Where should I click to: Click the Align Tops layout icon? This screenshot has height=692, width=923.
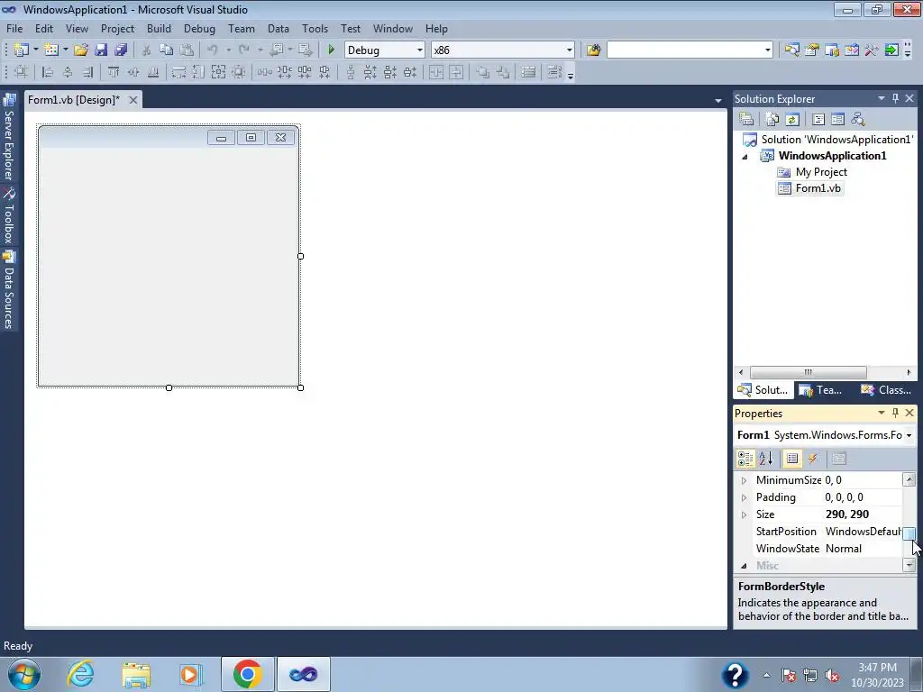[113, 72]
